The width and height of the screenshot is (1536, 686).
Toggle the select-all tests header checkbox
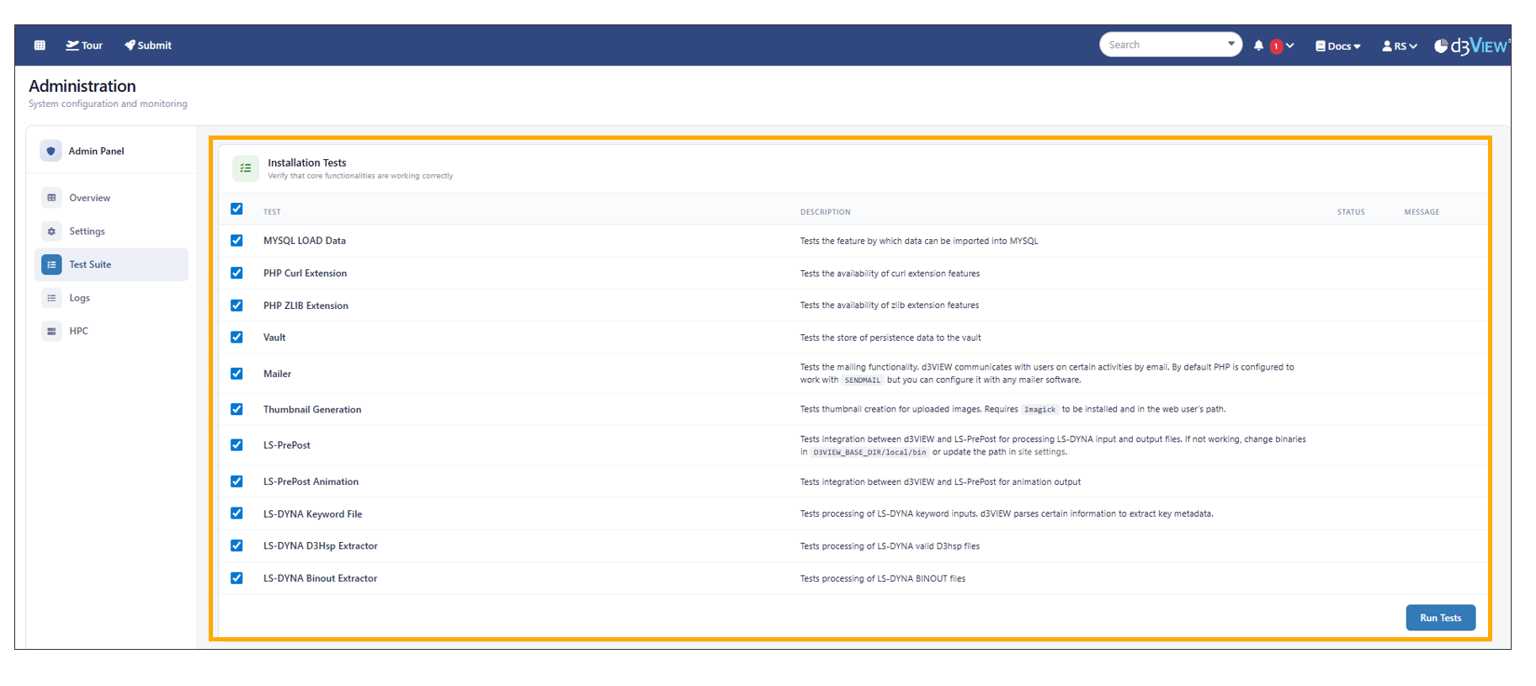(x=237, y=209)
